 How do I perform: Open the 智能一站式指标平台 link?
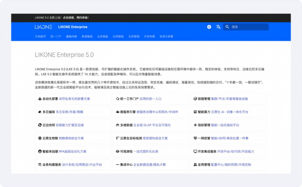pyautogui.click(x=225, y=125)
